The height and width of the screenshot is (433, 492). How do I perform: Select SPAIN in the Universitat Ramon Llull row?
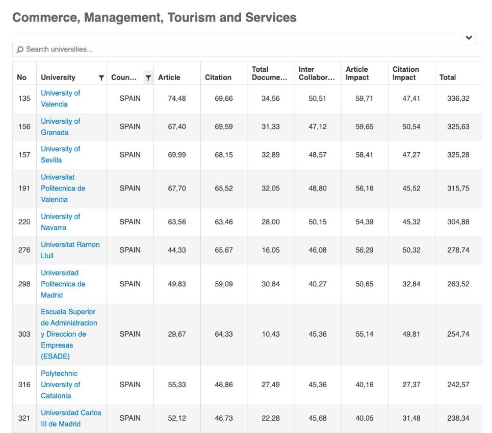pyautogui.click(x=130, y=250)
